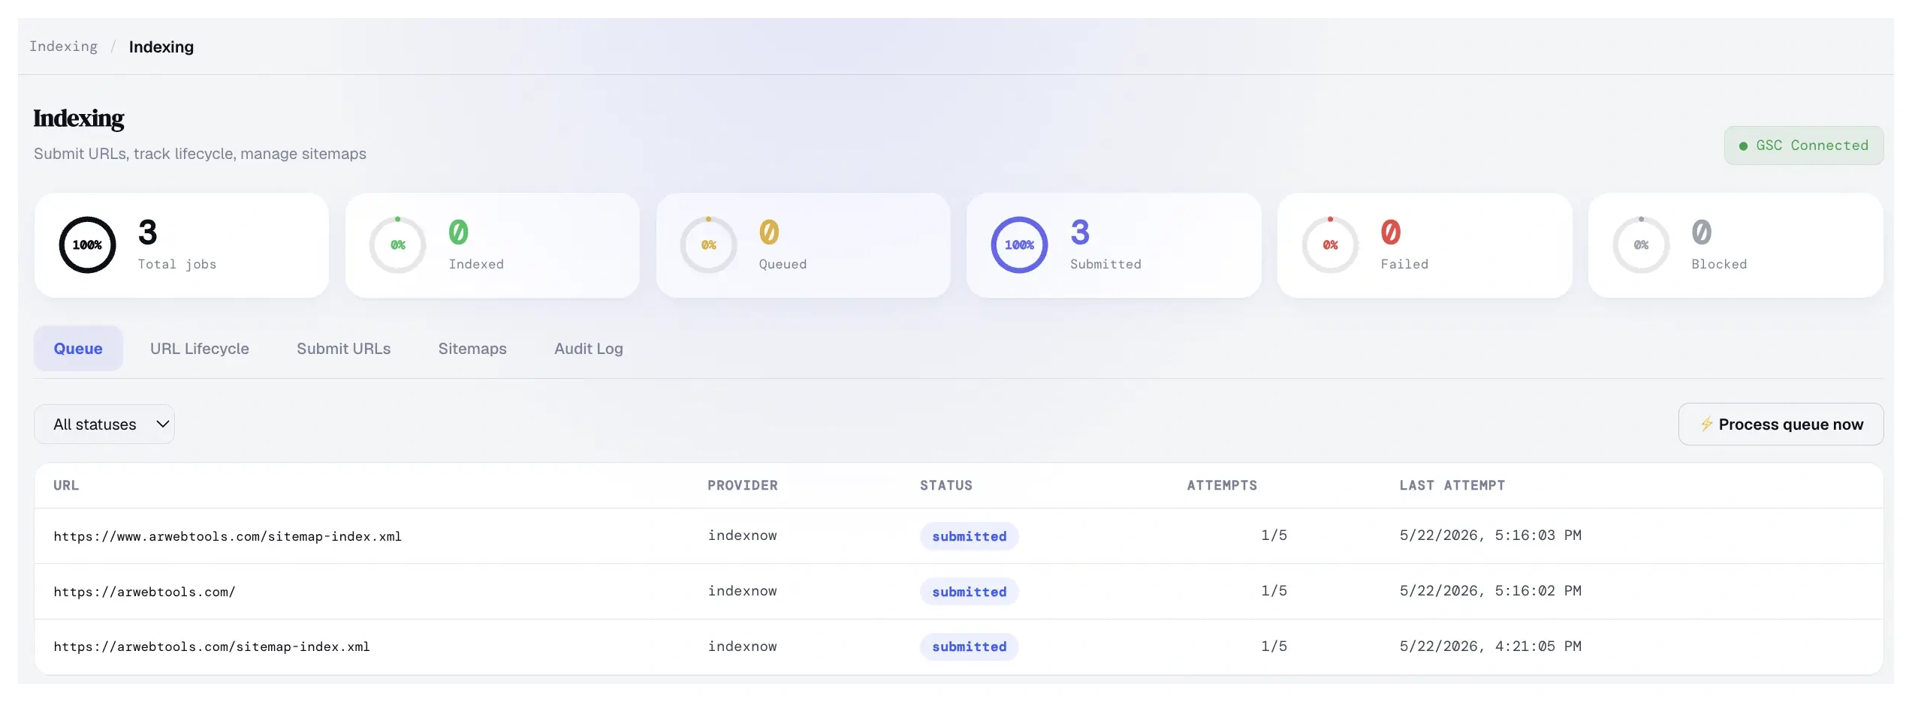Open the URL Lifecycle tab
Viewport: 1912px width, 702px height.
click(x=200, y=349)
